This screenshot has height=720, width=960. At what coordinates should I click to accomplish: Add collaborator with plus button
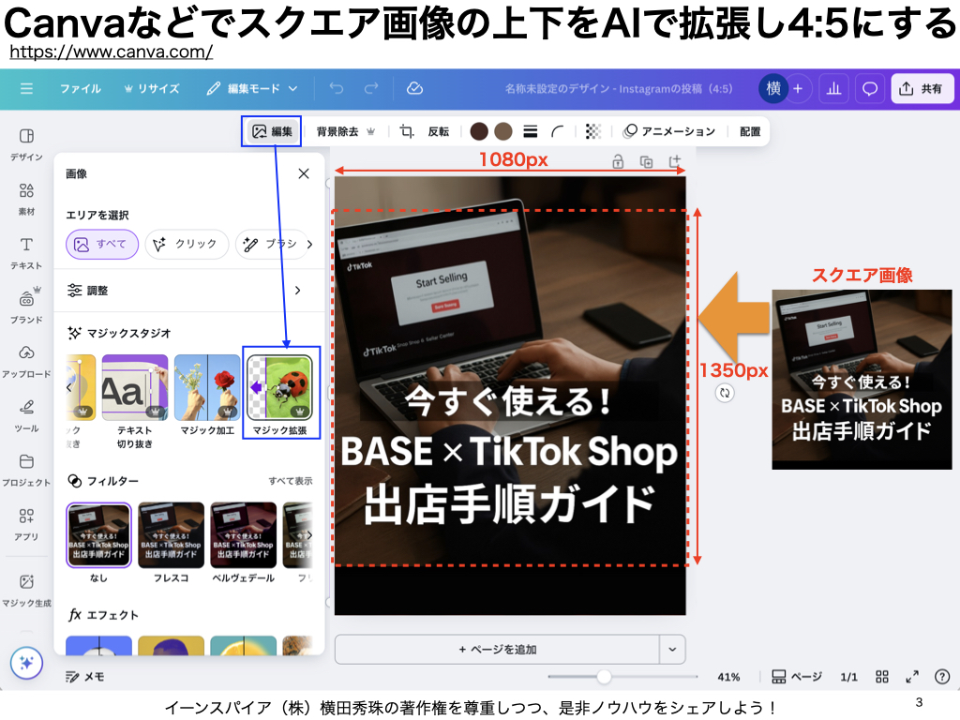click(x=798, y=89)
